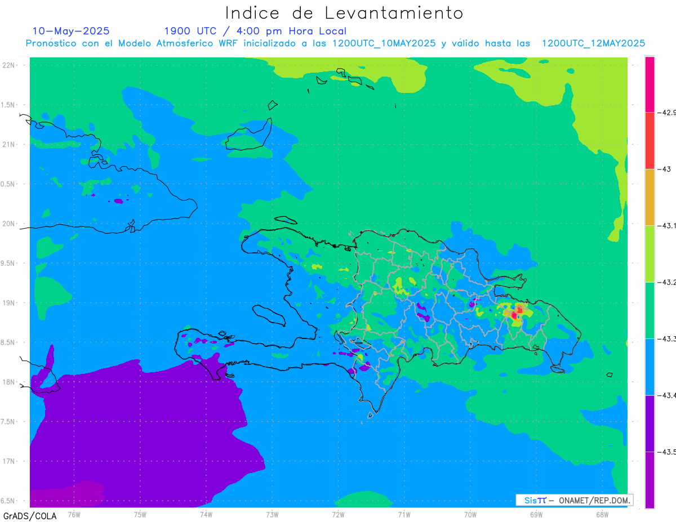Click the pink swatch atop the color legend
676x522 pixels.
650,84
